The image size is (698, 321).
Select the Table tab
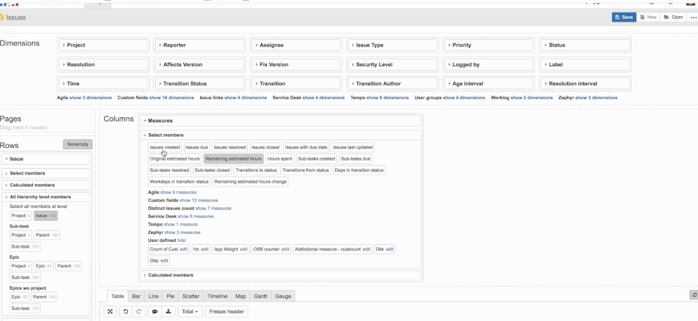point(117,296)
